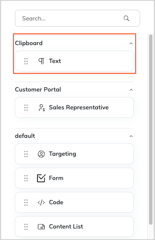Click the magnifying glass search icon
This screenshot has height=240, width=155.
pos(126,18)
